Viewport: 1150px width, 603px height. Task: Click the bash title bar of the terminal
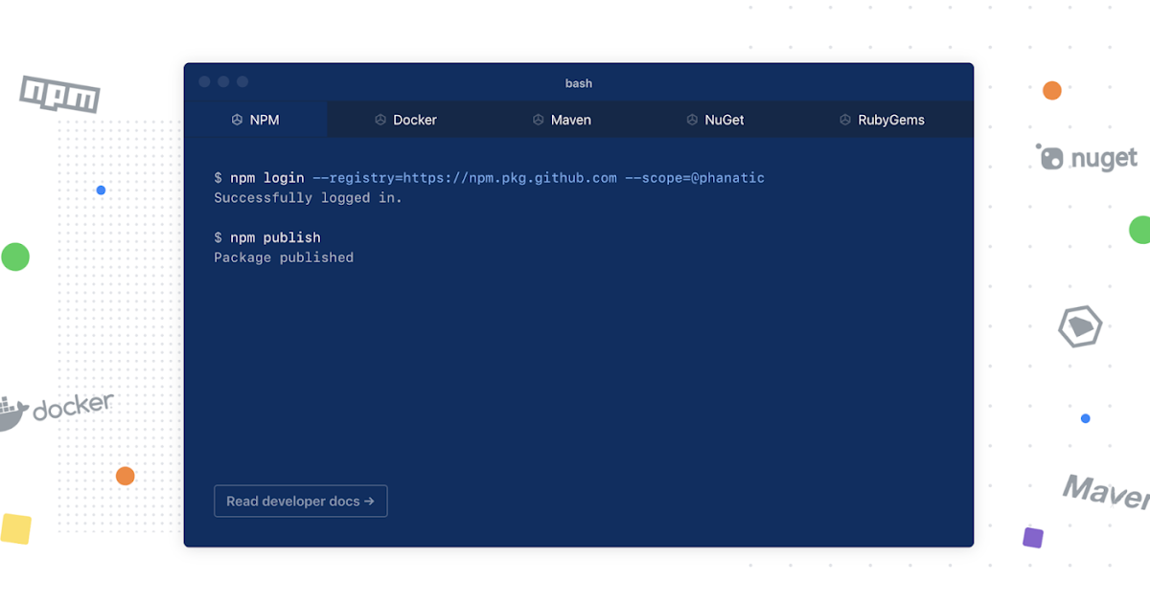(x=579, y=83)
